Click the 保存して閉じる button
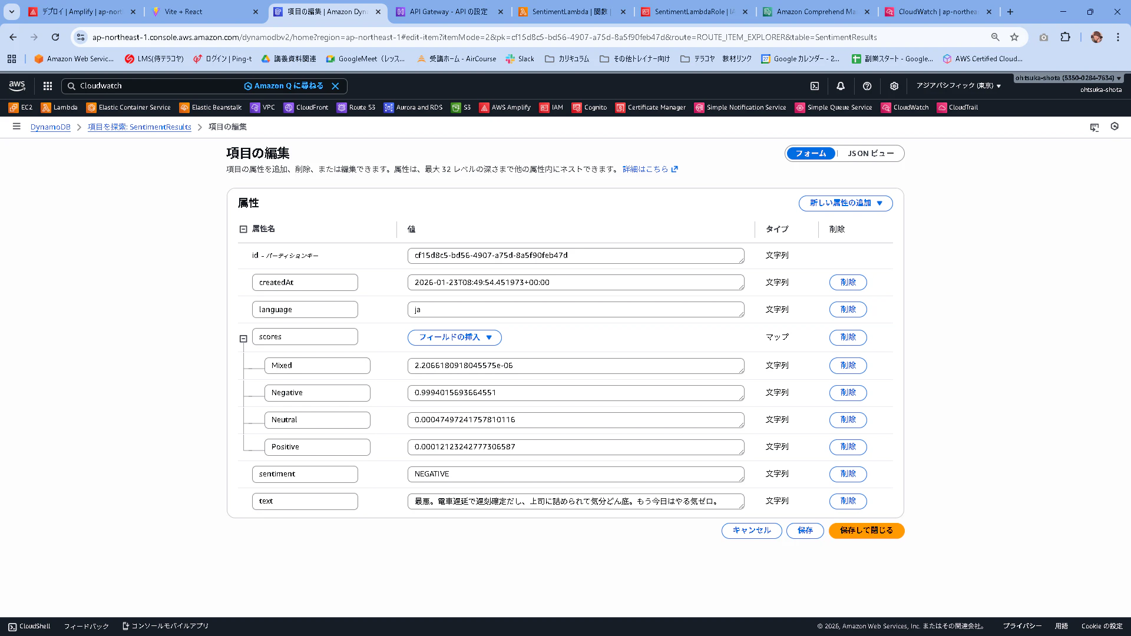The height and width of the screenshot is (636, 1131). pos(866,531)
